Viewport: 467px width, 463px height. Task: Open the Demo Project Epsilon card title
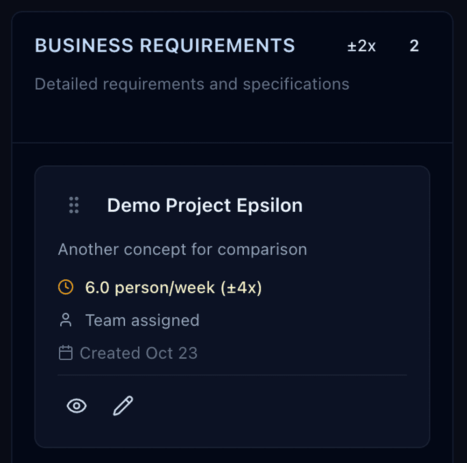[x=205, y=205]
